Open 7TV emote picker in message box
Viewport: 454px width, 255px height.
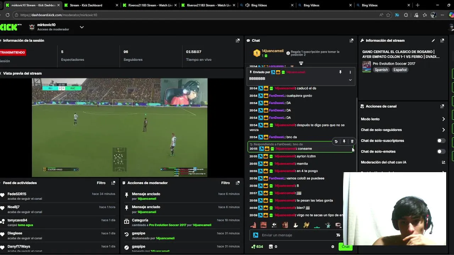point(338,235)
